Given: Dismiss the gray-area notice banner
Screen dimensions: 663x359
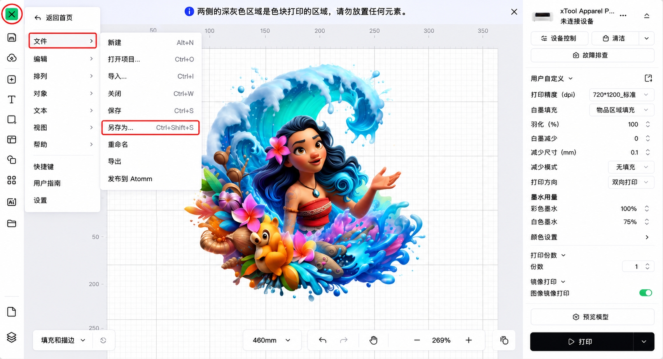Looking at the screenshot, I should (x=514, y=12).
